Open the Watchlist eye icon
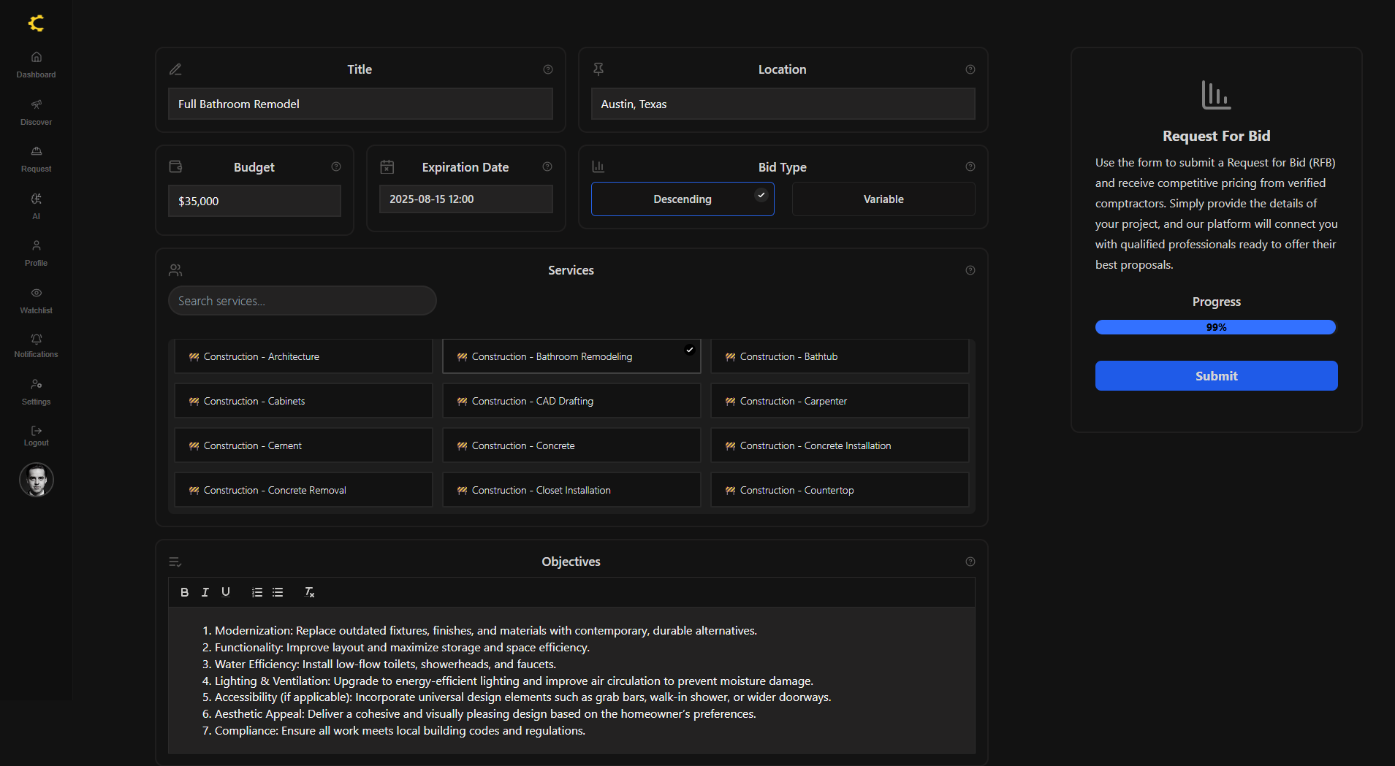 coord(37,293)
